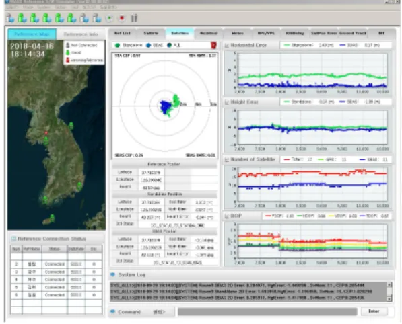
Task: Click the red trash icon above scatter plot
Action: [x=213, y=45]
